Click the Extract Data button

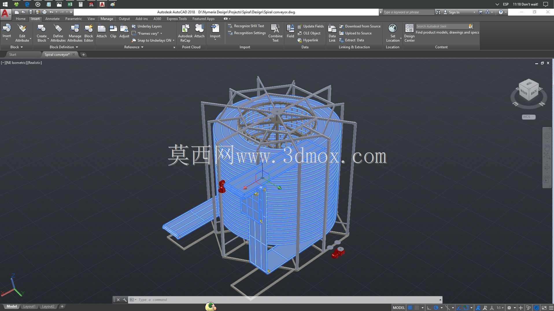tap(352, 40)
